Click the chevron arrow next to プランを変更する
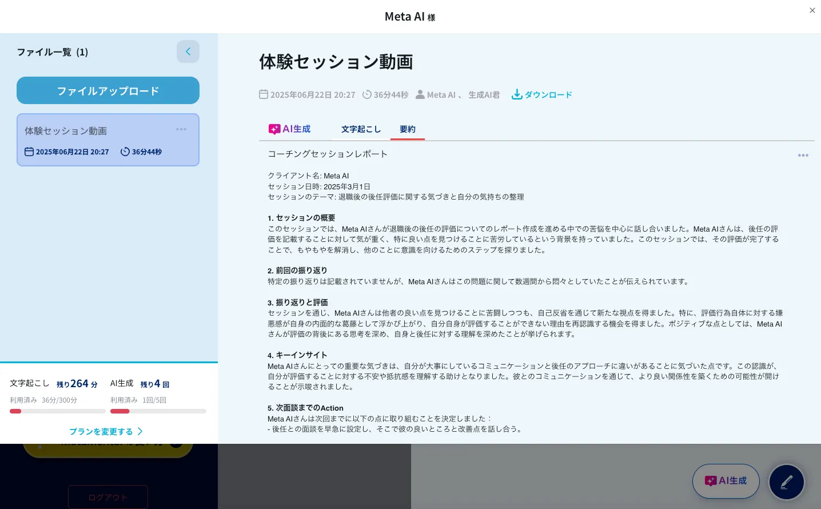 140,431
